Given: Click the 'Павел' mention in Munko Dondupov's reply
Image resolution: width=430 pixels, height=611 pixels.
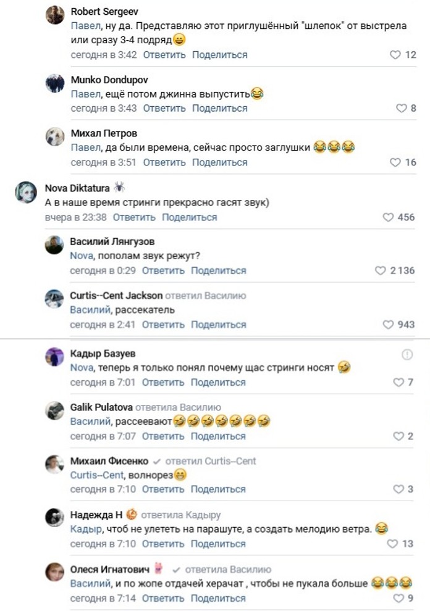Looking at the screenshot, I should 85,94.
